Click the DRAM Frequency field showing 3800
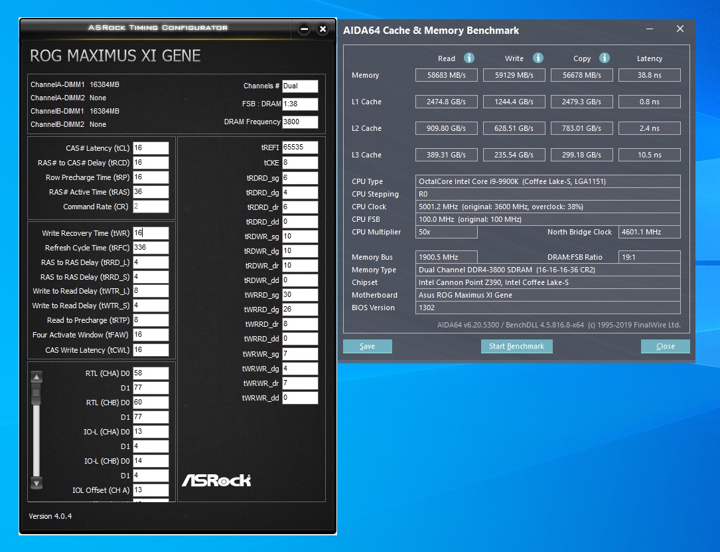This screenshot has width=720, height=552. point(300,122)
